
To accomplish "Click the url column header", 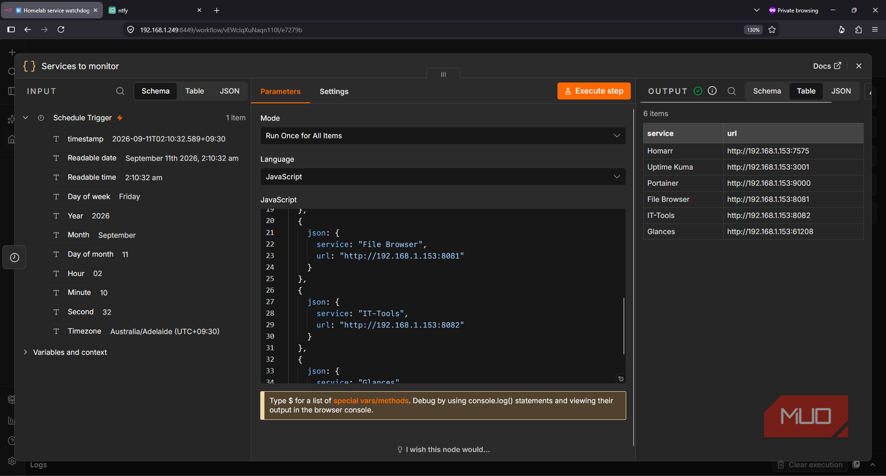I will click(x=793, y=133).
